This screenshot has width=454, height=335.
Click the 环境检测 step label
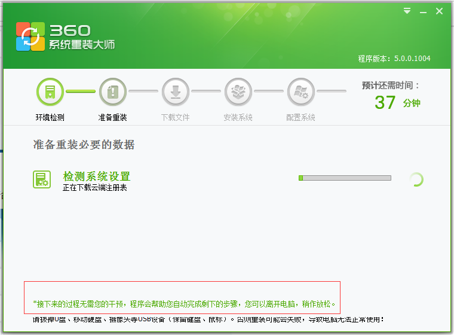tap(50, 117)
